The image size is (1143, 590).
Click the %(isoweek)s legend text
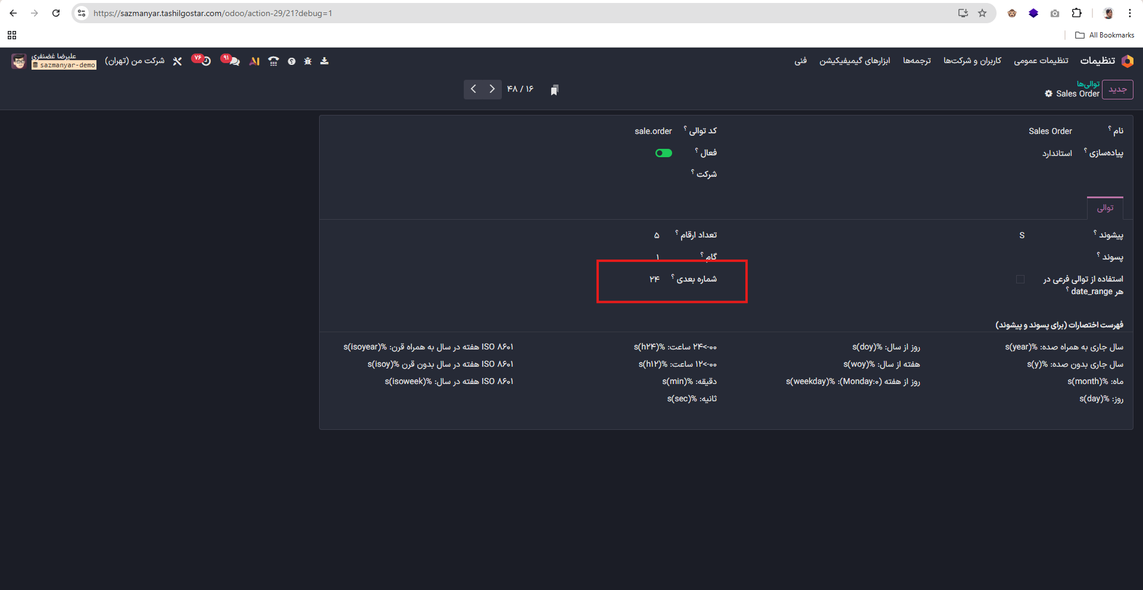click(x=449, y=382)
